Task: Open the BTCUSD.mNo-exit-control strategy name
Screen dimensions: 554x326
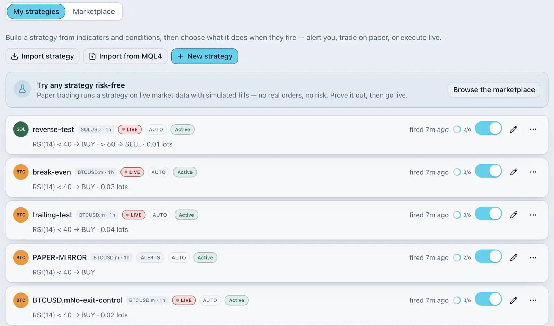Action: (78, 300)
